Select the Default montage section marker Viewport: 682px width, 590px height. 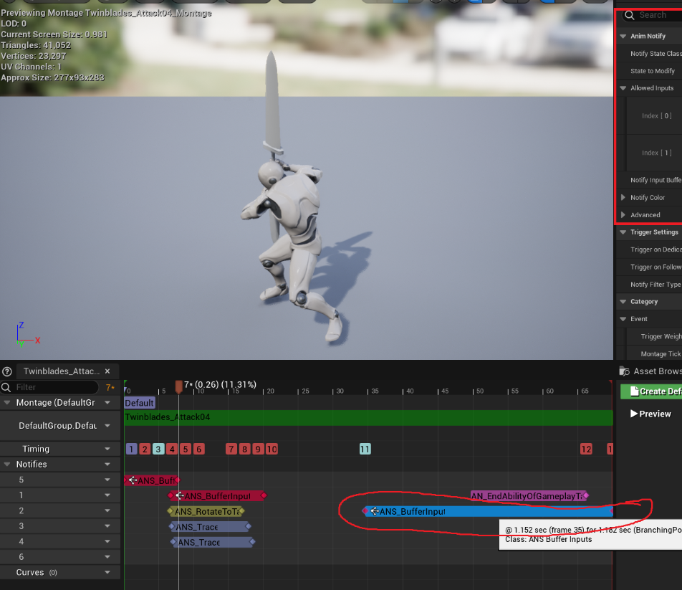[139, 403]
